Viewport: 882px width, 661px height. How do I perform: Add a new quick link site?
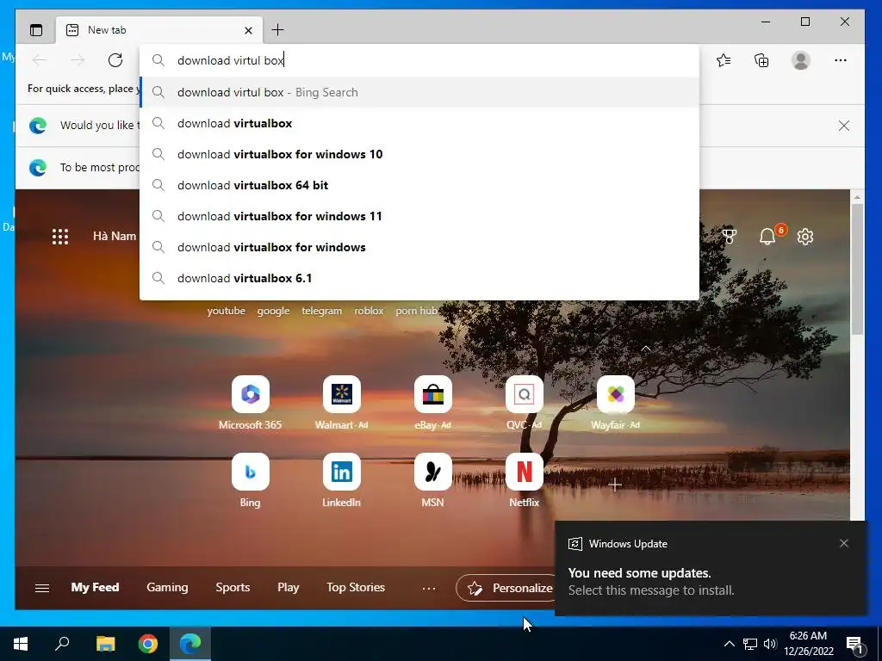click(615, 485)
